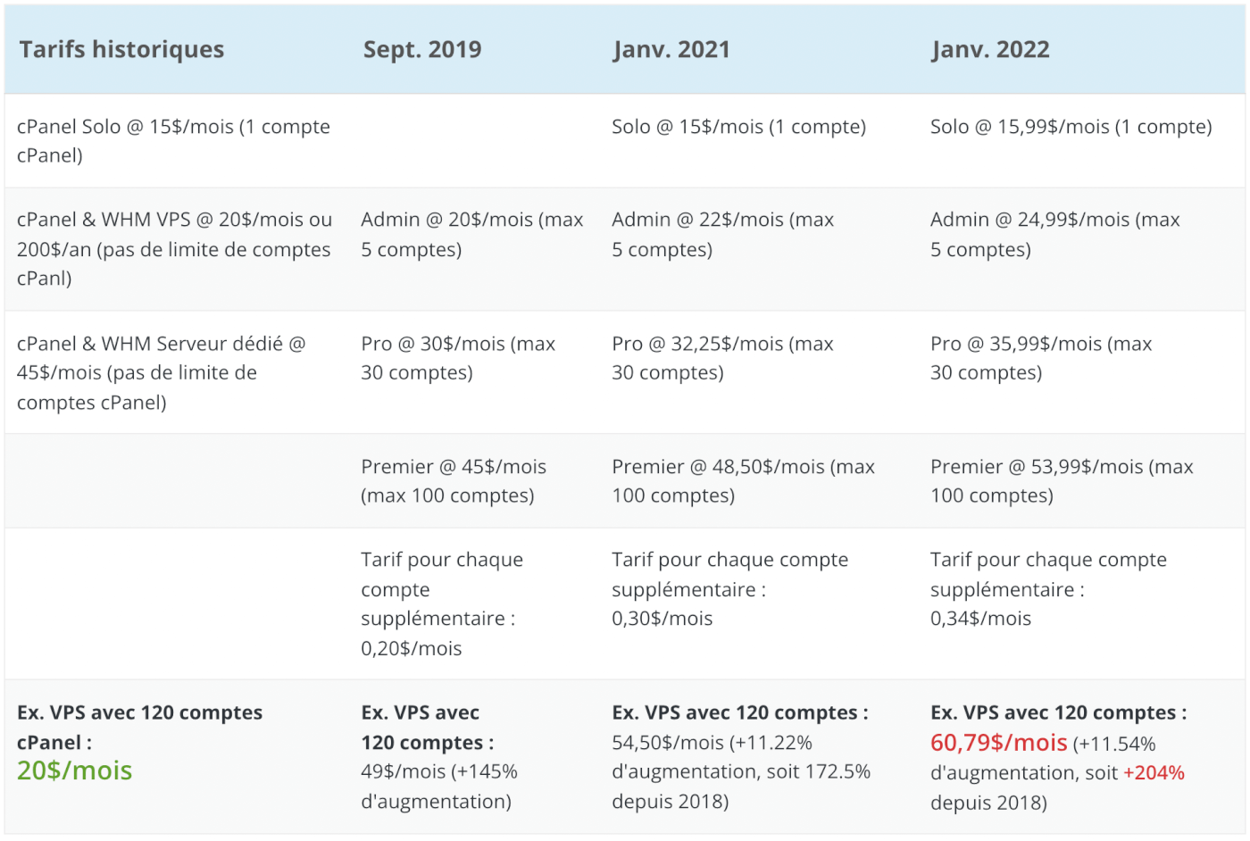Select the "Janv. 2022" column header
Viewport: 1250px width, 841px height.
pyautogui.click(x=990, y=50)
